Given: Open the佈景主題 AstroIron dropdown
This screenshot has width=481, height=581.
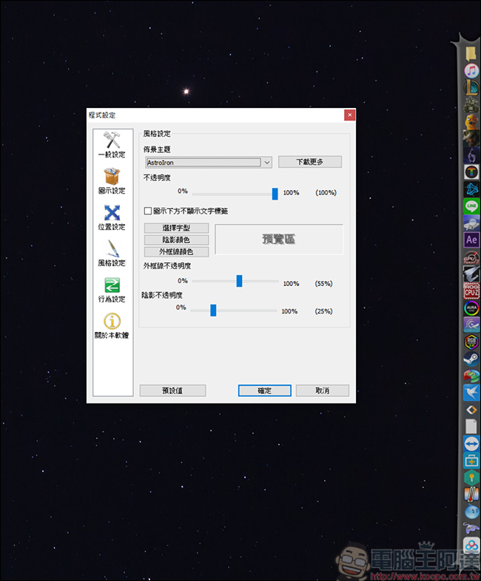Looking at the screenshot, I should [209, 163].
